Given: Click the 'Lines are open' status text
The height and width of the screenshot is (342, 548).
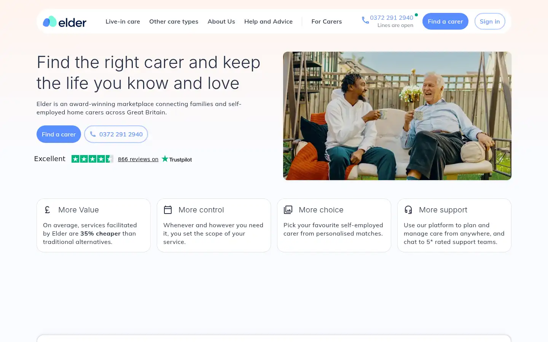Looking at the screenshot, I should pyautogui.click(x=395, y=25).
